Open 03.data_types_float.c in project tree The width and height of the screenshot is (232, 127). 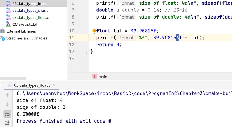[30, 18]
